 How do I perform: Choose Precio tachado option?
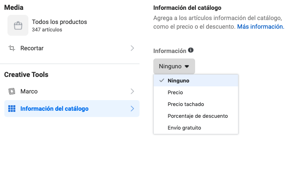(196, 104)
